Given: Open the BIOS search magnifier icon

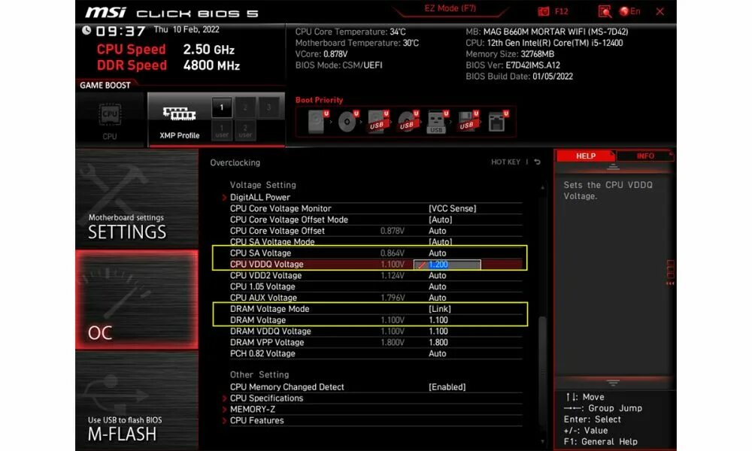Looking at the screenshot, I should (x=605, y=11).
